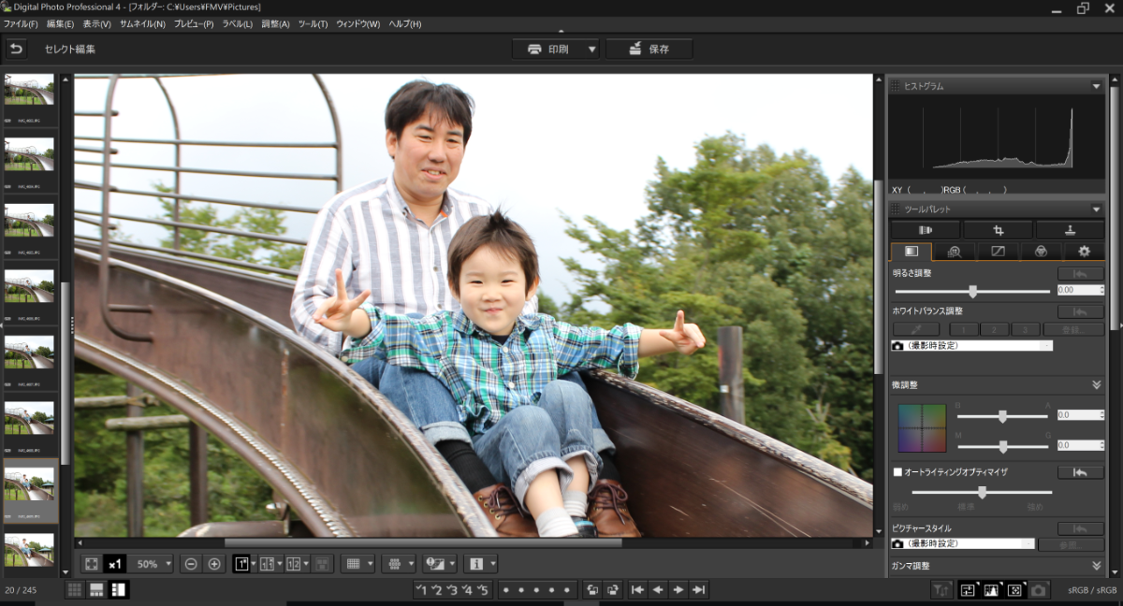Screen dimensions: 1123x606
Task: Enable the オートライティングオプティマイザ checkbox
Action: 898,473
